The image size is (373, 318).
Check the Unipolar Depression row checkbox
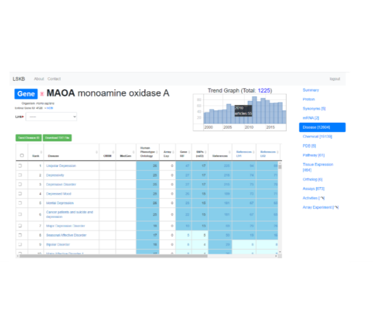[20, 166]
